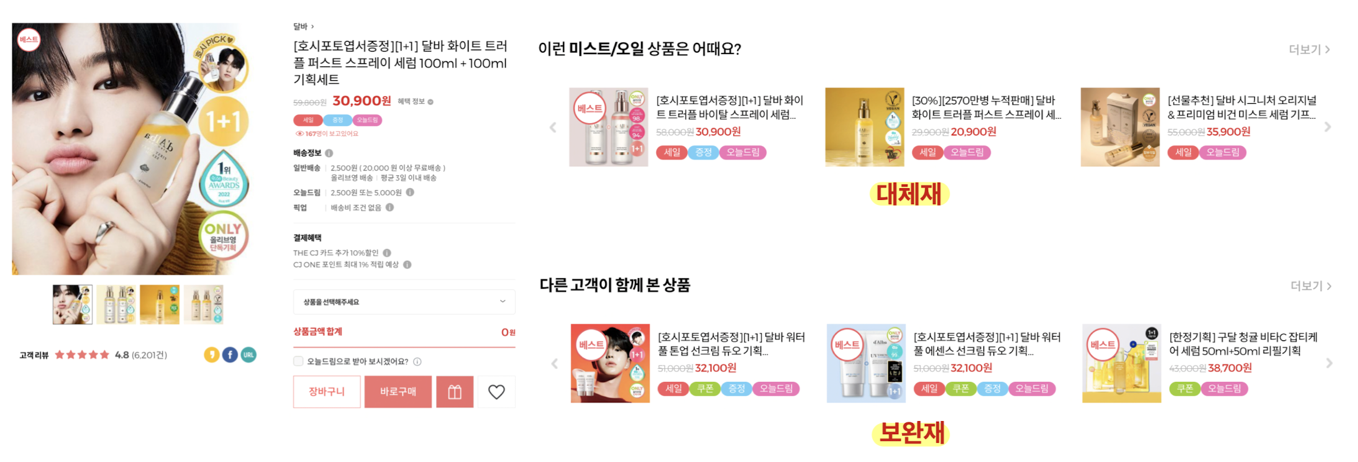The height and width of the screenshot is (462, 1358).
Task: Click right arrow of 미스트/오일 carousel
Action: tap(1328, 127)
